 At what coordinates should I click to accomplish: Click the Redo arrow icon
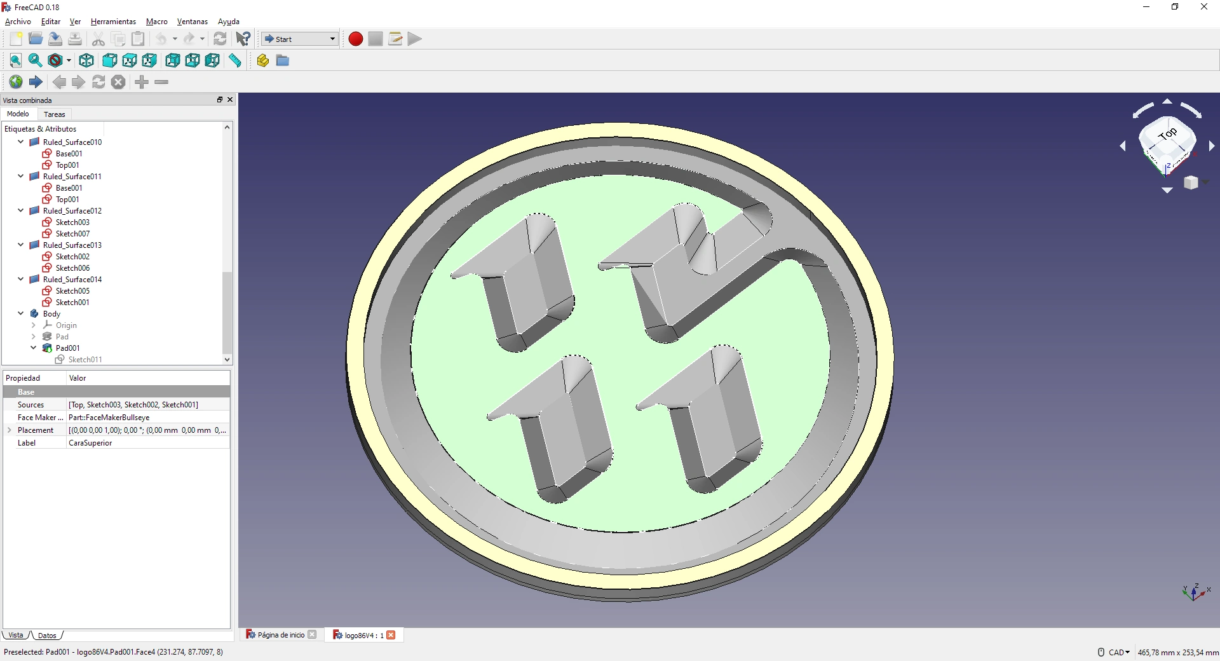coord(189,39)
